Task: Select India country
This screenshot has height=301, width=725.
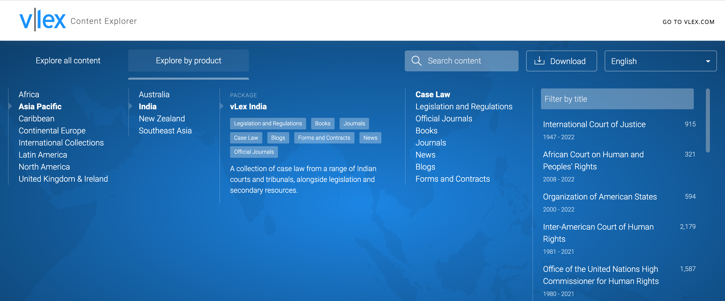Action: [148, 107]
